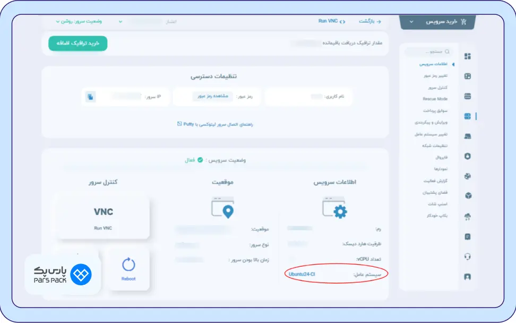Click the cube box icon in sidebar
Screen dimensions: 516x323
click(x=467, y=196)
